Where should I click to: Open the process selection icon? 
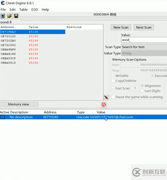pos(3,16)
